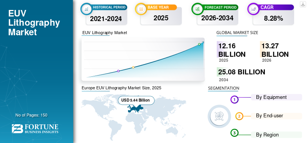308x143 pixels.
Task: Click the green marker on growth curve
Action: 199,44
